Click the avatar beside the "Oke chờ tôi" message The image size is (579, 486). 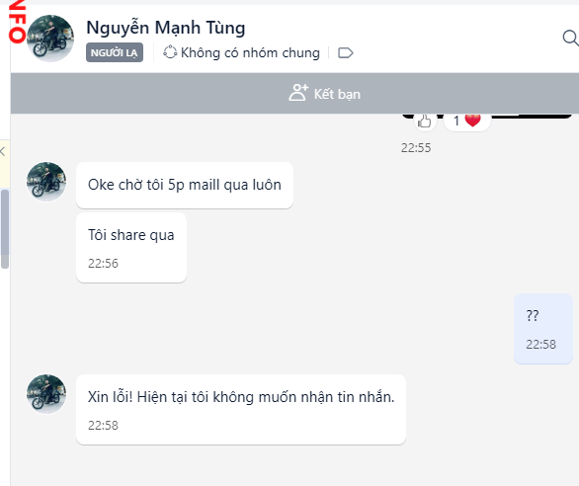point(46,182)
